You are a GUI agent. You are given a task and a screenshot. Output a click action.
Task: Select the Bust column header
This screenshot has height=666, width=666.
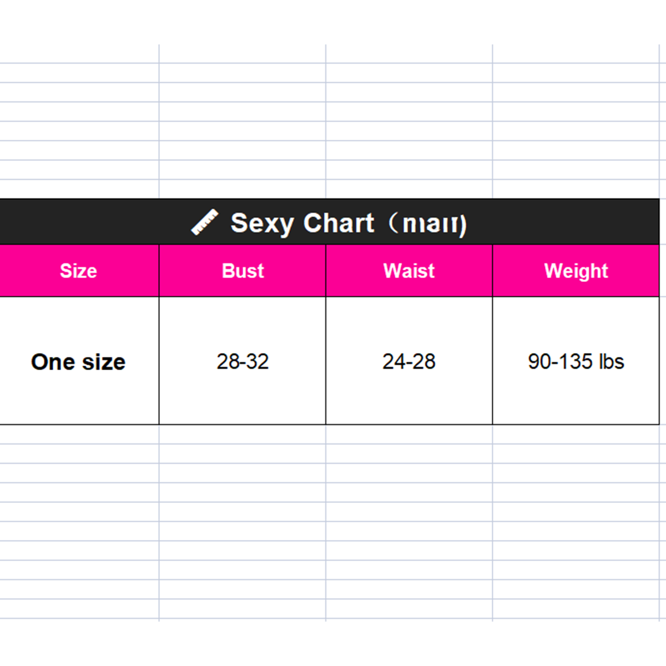coord(243,271)
